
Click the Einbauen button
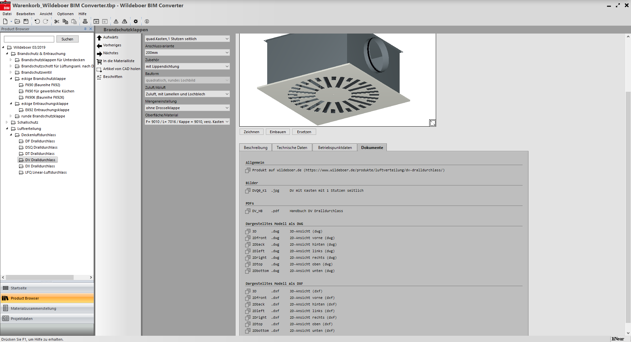click(x=278, y=132)
